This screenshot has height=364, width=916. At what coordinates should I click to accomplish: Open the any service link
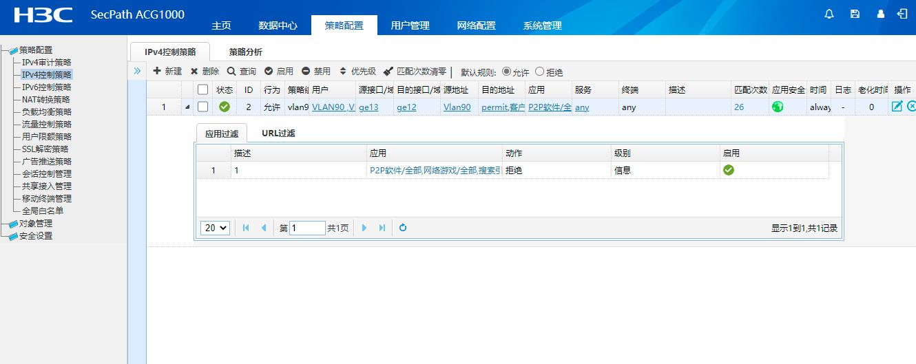(582, 107)
